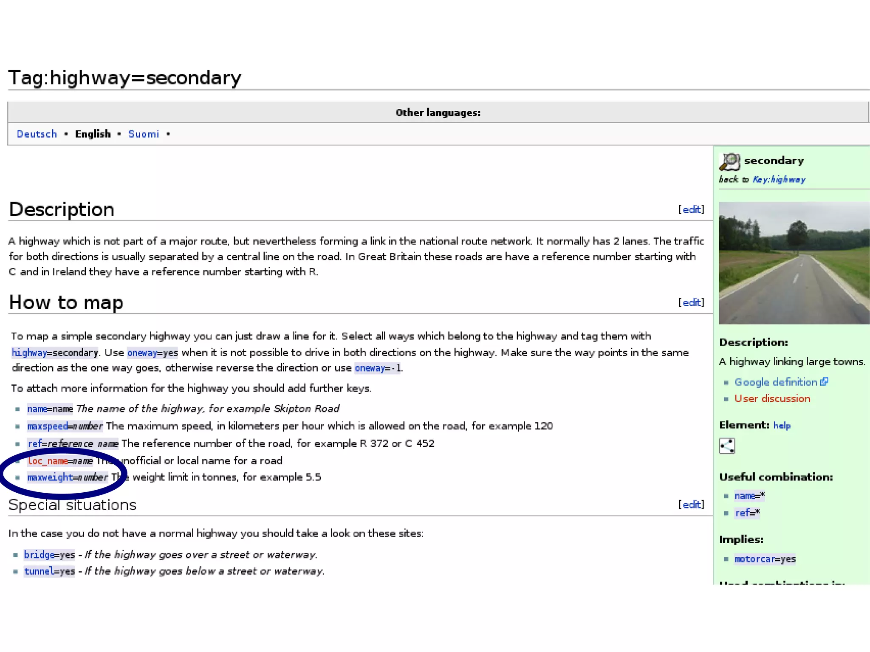The width and height of the screenshot is (870, 652).
Task: Open the secondary road photo thumbnail
Action: pyautogui.click(x=794, y=263)
